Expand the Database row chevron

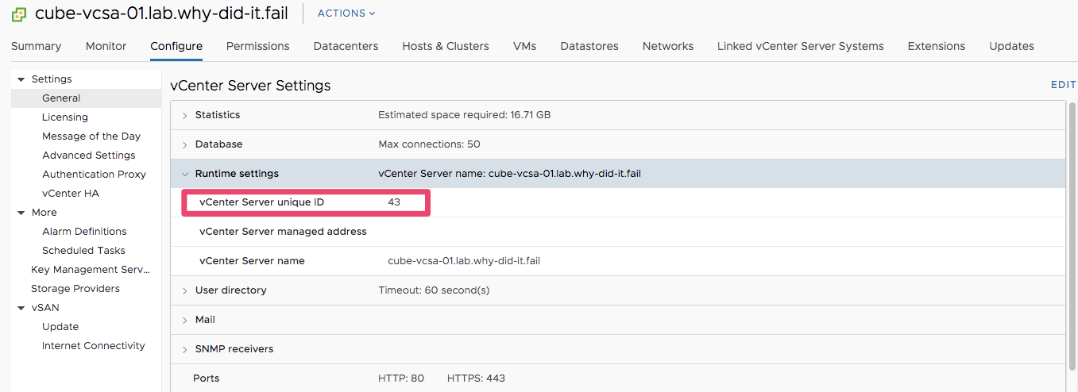pyautogui.click(x=184, y=145)
